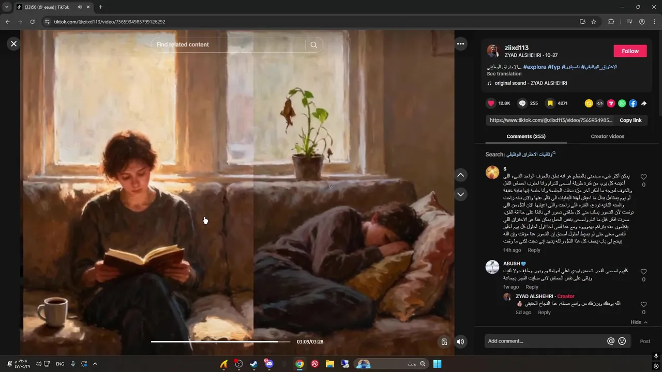Screen dimensions: 662x372
Task: Like ABUSH's comment with heart icon
Action: click(x=643, y=272)
